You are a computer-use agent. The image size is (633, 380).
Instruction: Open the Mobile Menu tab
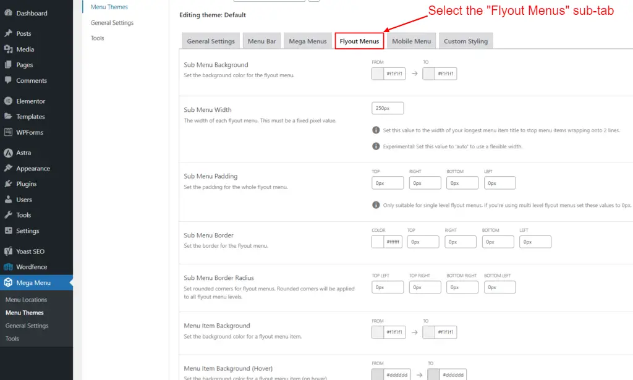click(x=411, y=41)
